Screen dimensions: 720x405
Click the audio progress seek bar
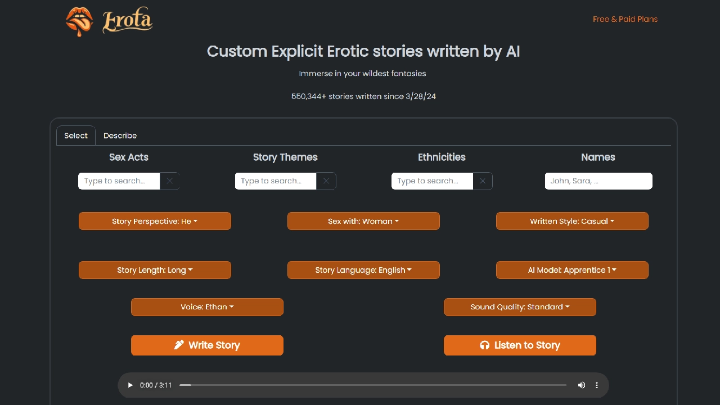pos(372,385)
